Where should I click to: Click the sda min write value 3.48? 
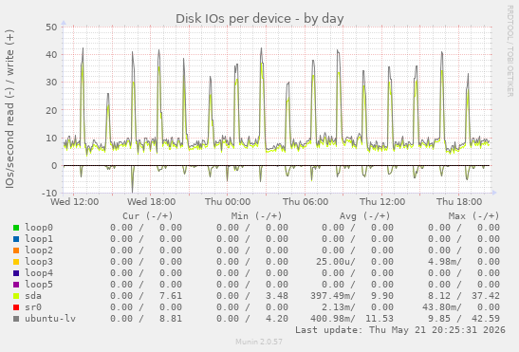[277, 296]
